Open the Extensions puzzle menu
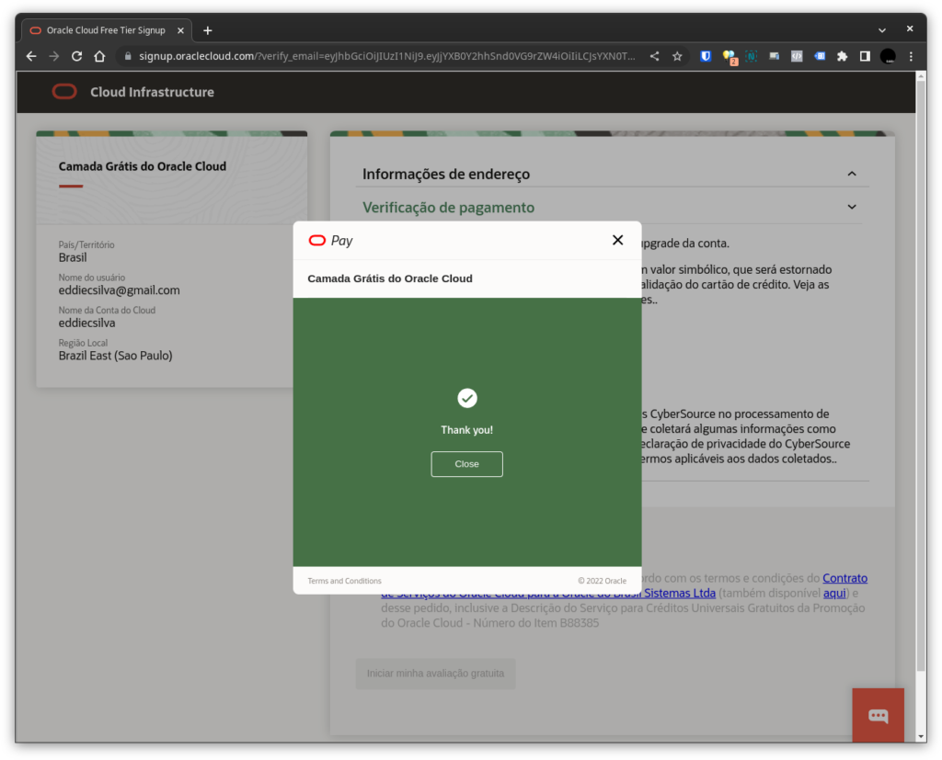The width and height of the screenshot is (942, 760). (843, 56)
